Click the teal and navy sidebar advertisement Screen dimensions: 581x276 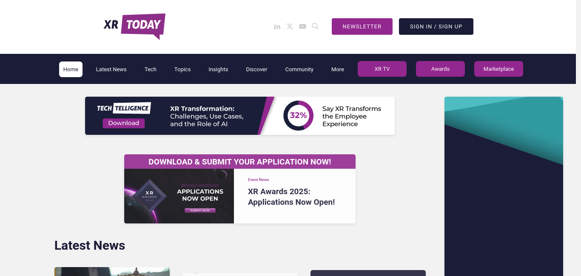tap(504, 186)
